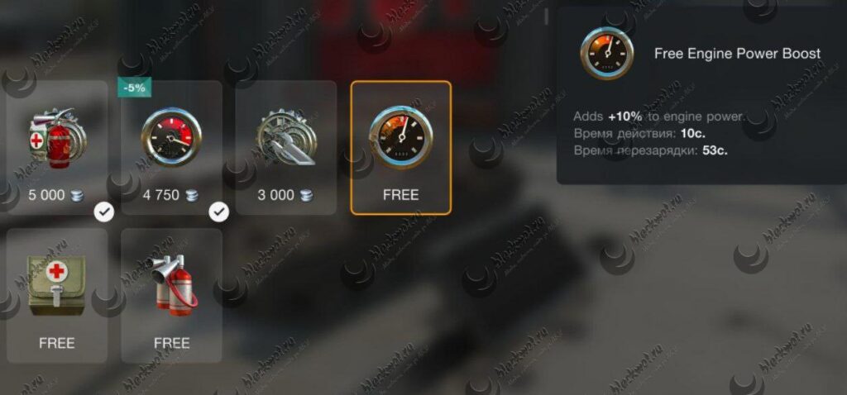The image size is (847, 395).
Task: Click the FREE label under engine power boost
Action: pos(401,195)
